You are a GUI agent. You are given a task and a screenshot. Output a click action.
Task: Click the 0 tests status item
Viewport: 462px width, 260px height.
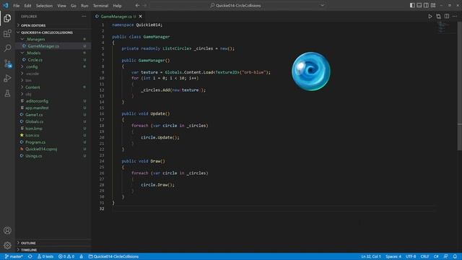[x=45, y=256]
